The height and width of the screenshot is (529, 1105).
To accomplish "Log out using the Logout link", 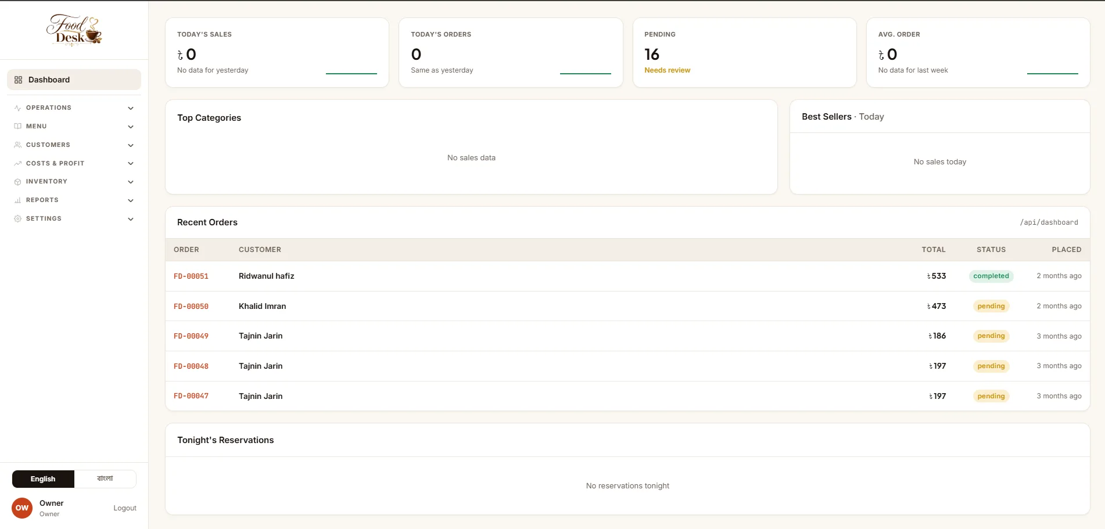I will point(125,508).
